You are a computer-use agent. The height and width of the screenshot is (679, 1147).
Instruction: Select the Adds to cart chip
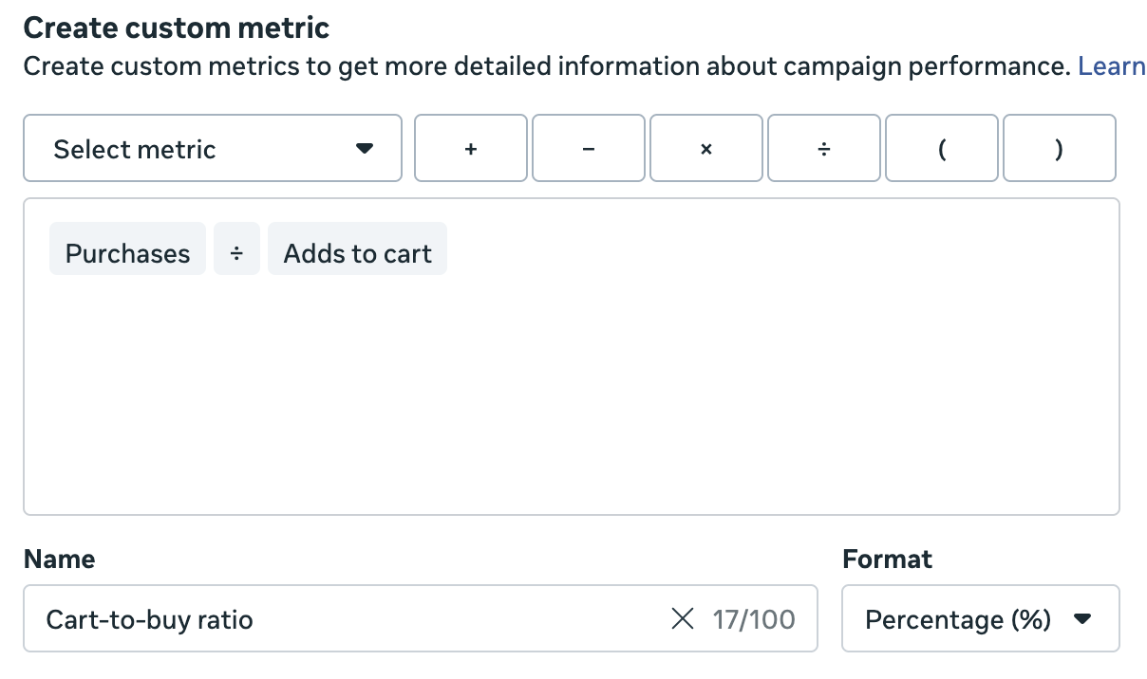pos(357,253)
